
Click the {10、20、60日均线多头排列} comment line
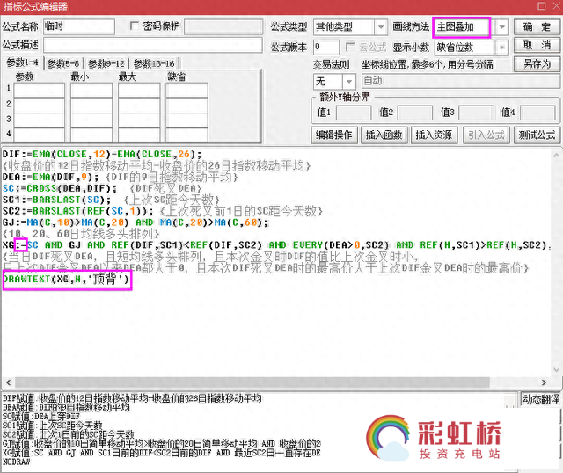(81, 234)
